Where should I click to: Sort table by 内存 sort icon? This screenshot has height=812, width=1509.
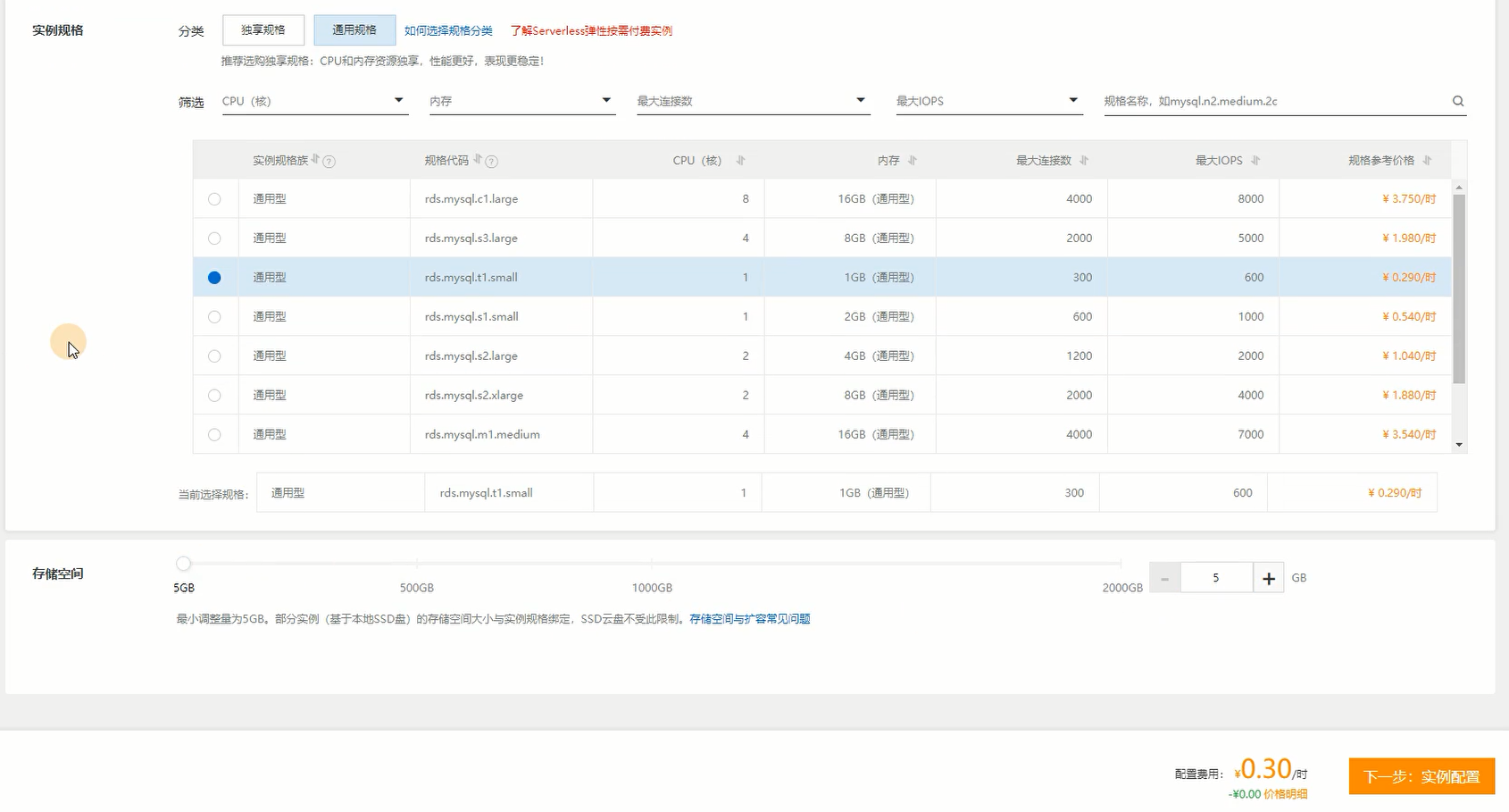912,161
